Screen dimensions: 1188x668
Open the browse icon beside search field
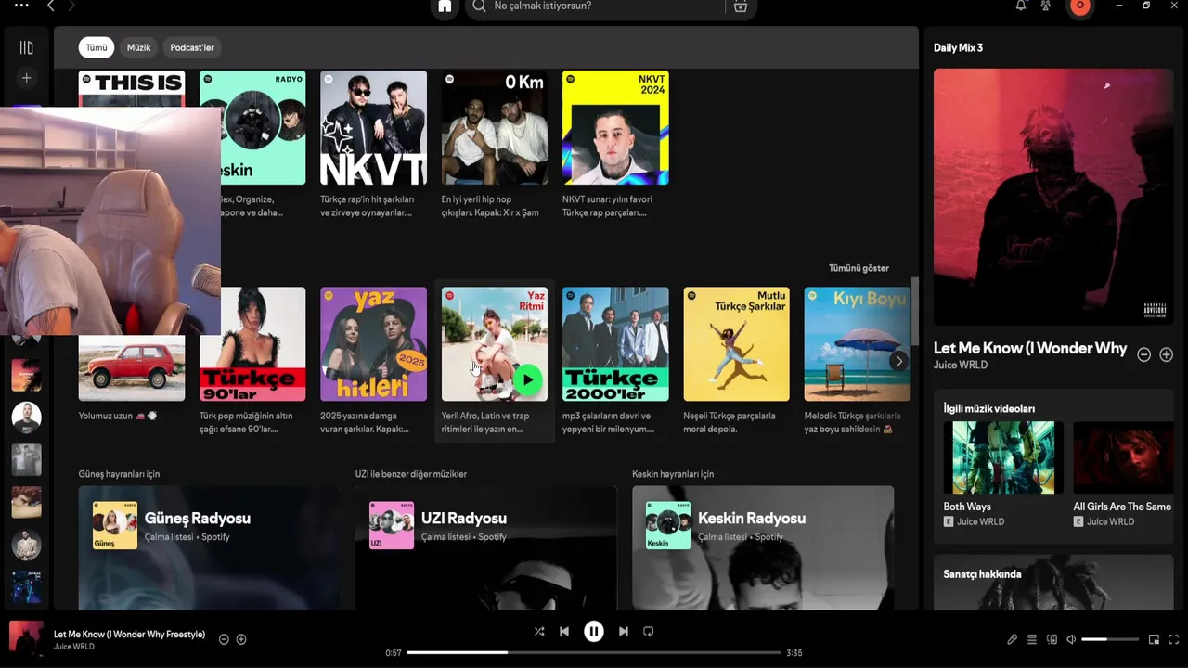click(x=741, y=6)
